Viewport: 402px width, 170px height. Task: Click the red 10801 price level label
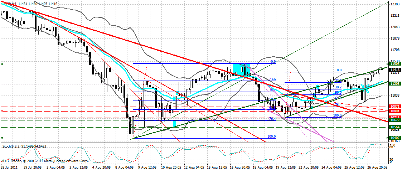(x=395, y=111)
